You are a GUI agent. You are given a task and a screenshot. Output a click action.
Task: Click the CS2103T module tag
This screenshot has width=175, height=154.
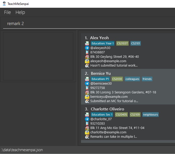[122, 43]
